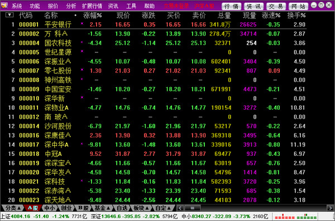Expand the 板块 tab menu
Viewport: 335px width, 221px height.
point(141,208)
